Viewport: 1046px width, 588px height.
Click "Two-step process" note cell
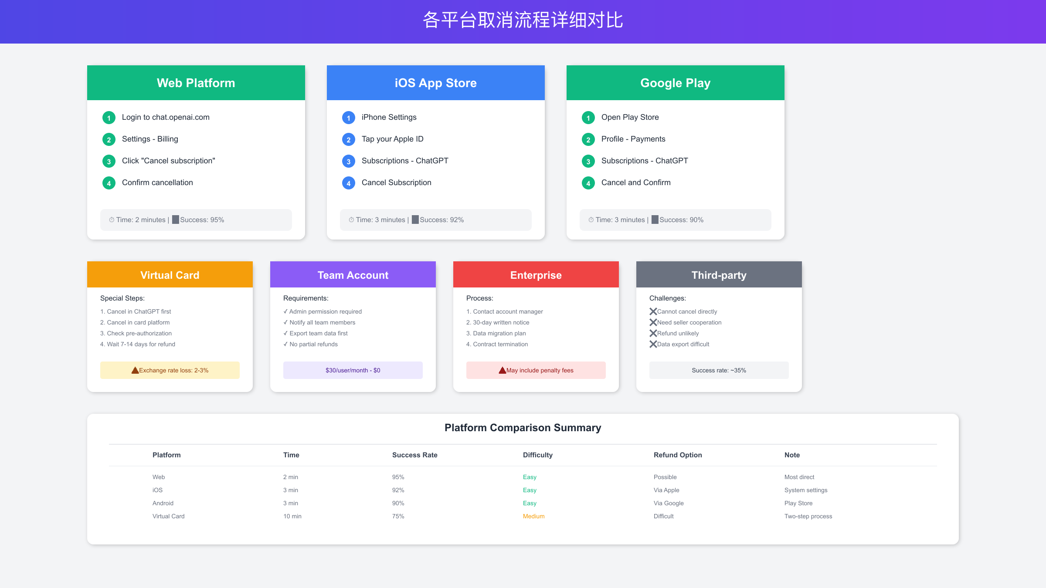(808, 516)
